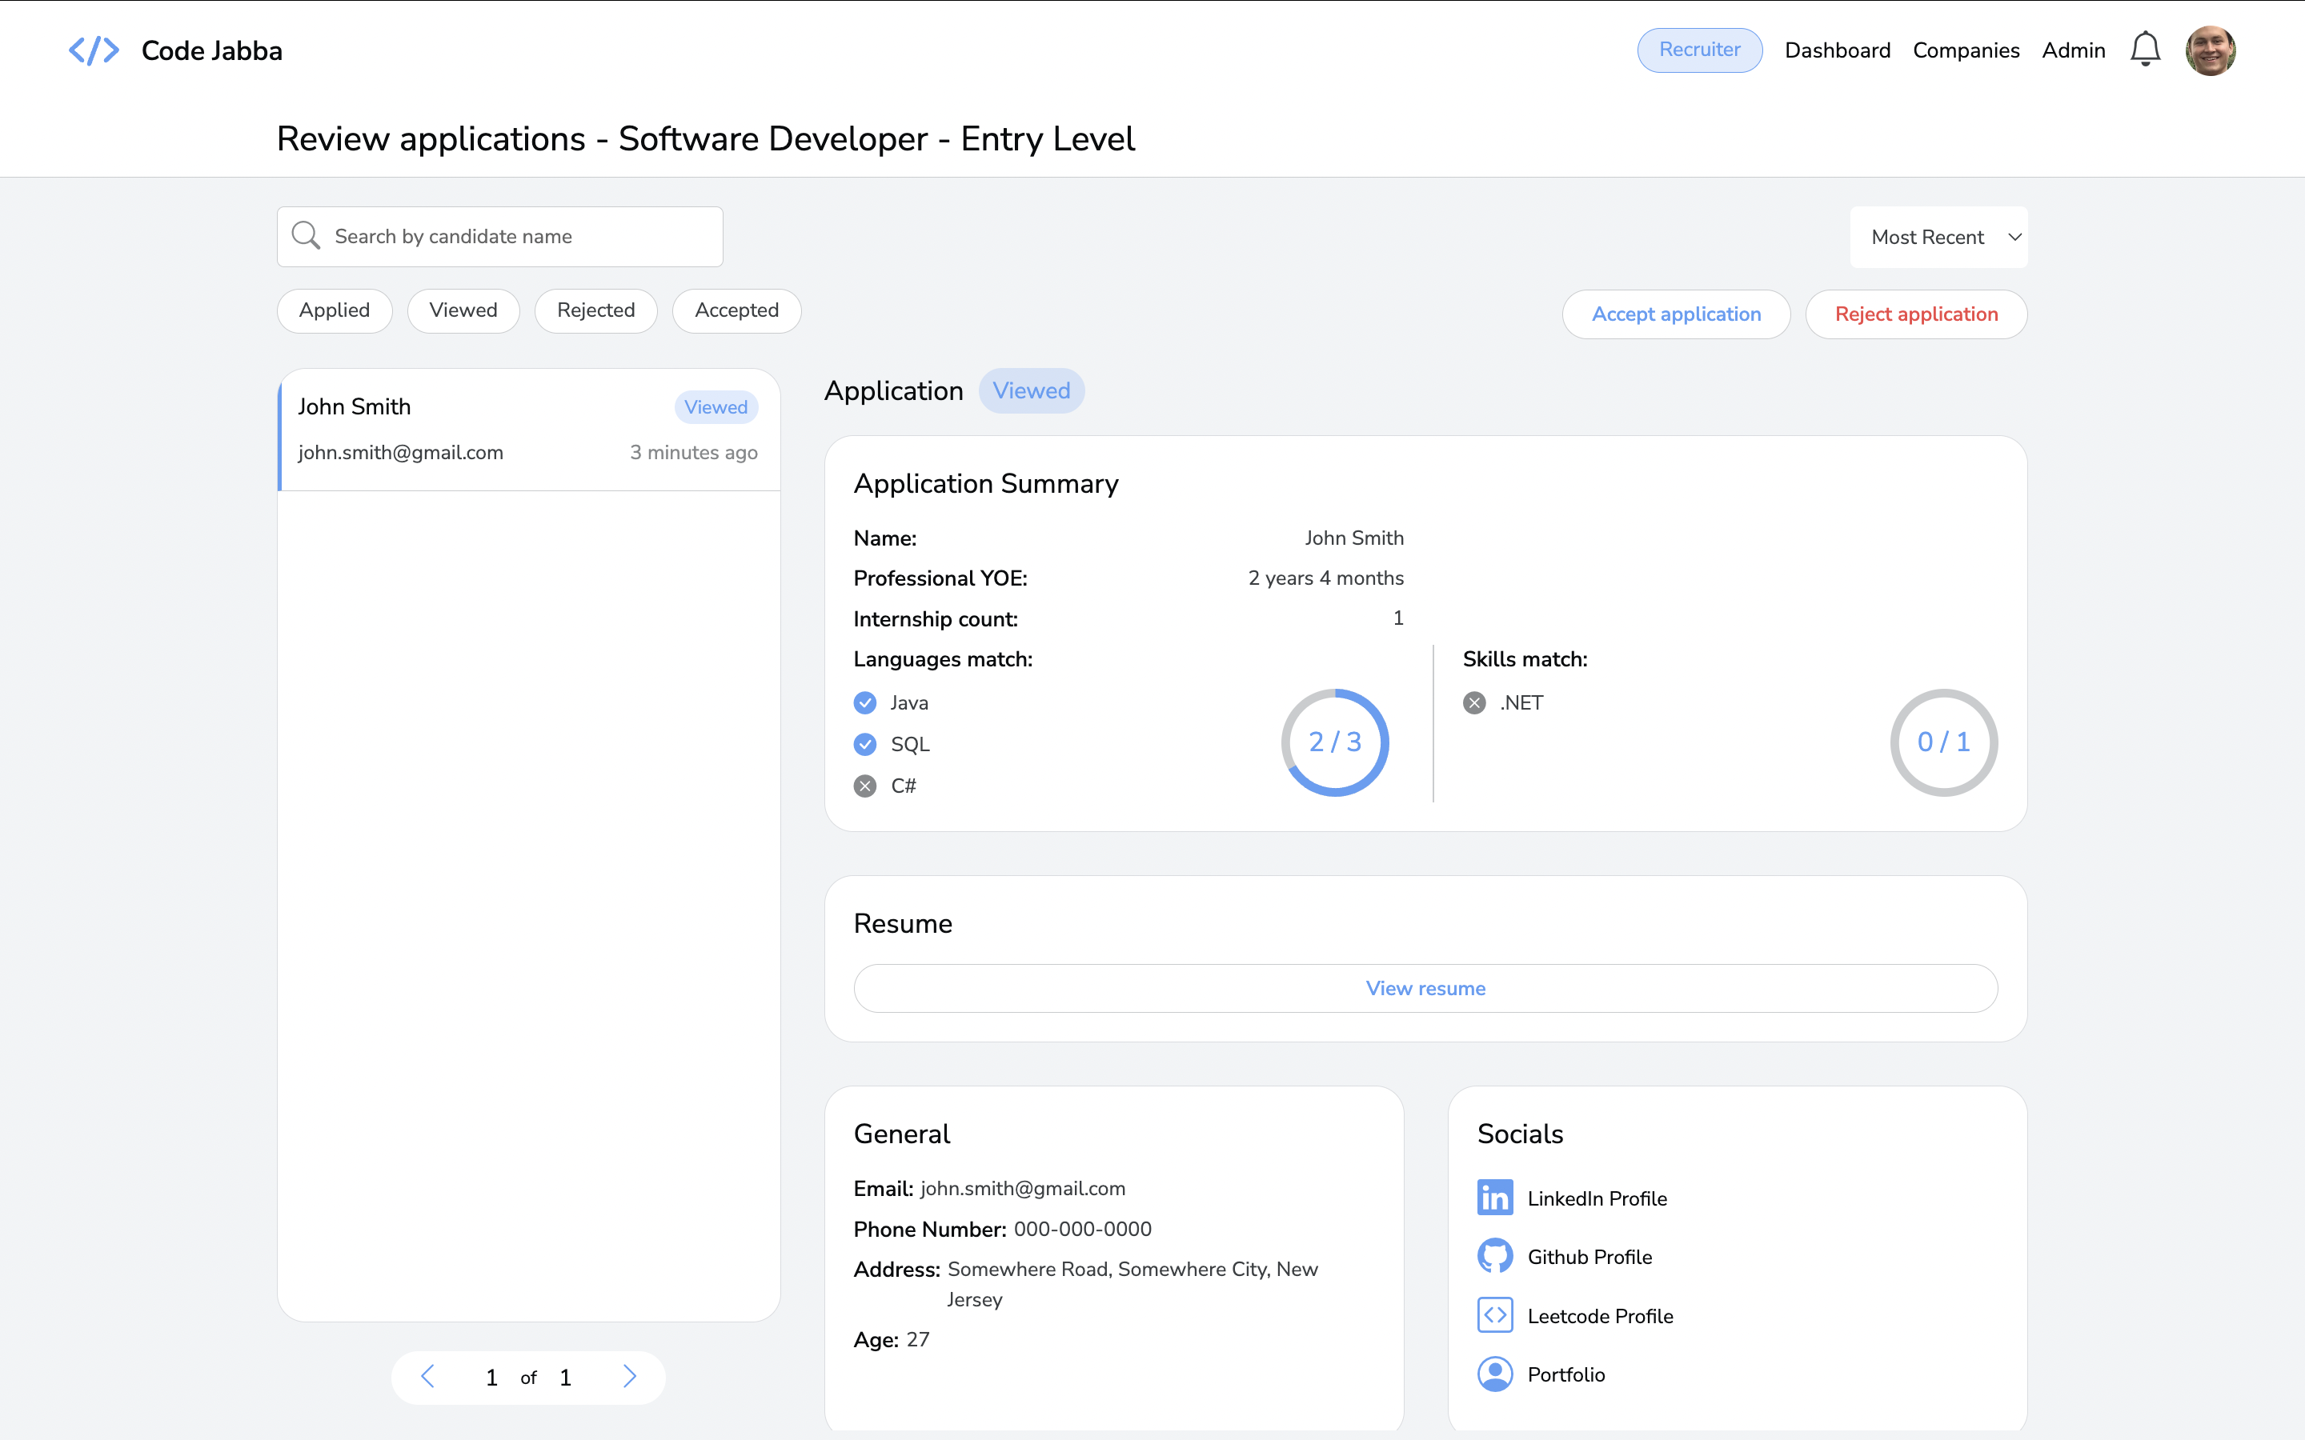Open Dashboard in the top navigation
The image size is (2305, 1440).
tap(1836, 50)
